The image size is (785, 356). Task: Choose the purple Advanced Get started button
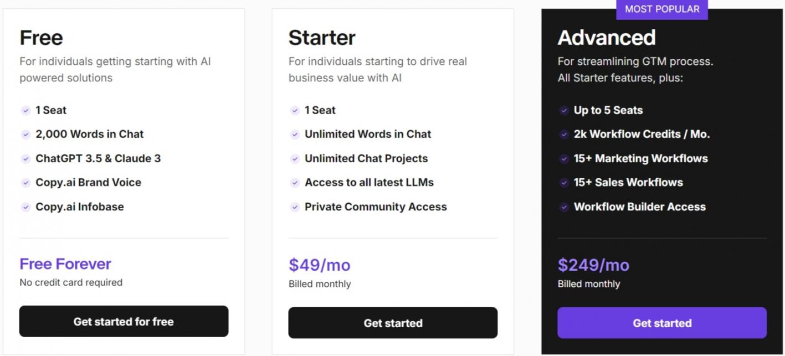click(662, 323)
